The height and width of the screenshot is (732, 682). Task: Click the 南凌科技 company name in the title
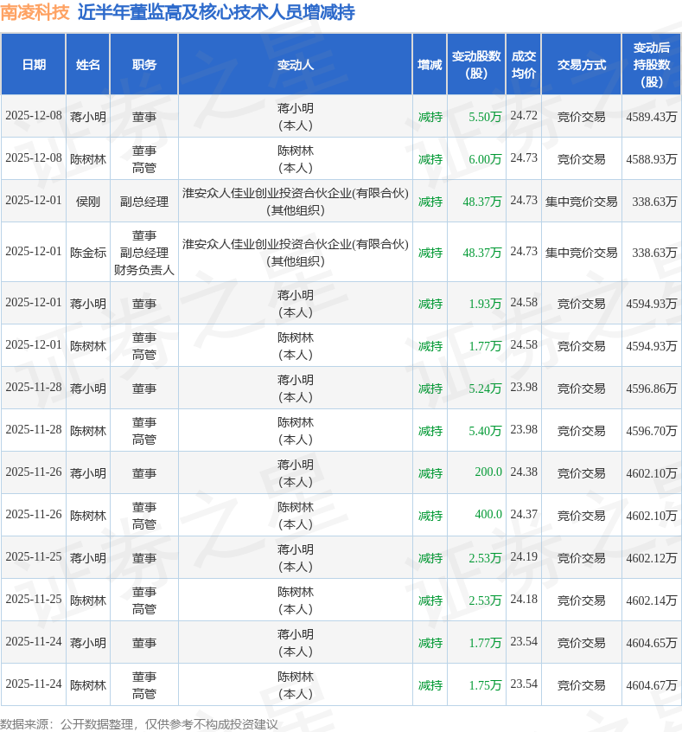35,12
